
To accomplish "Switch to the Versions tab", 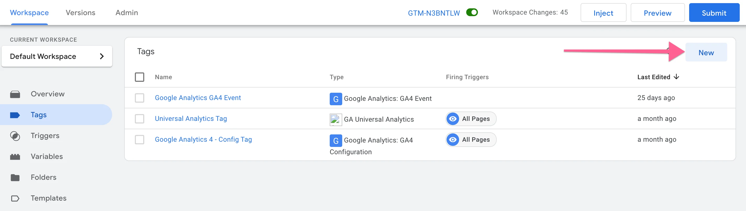I will coord(80,13).
